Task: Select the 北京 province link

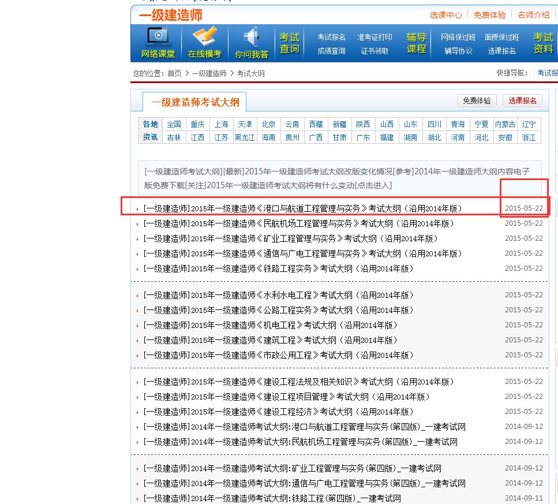Action: [268, 124]
